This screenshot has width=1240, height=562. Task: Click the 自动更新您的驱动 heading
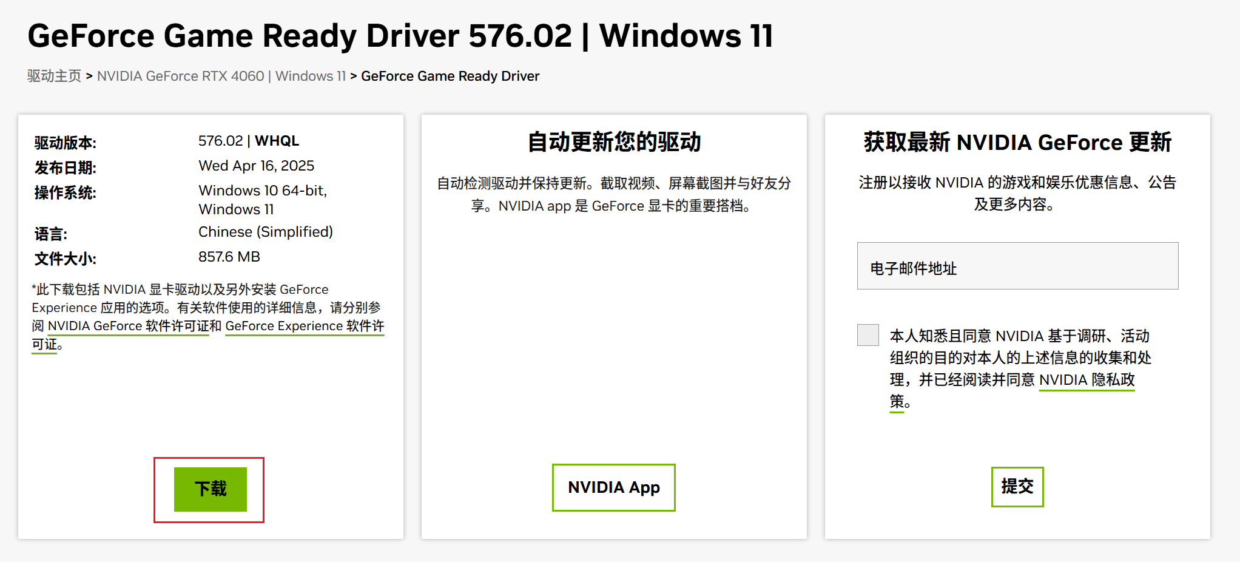pyautogui.click(x=614, y=142)
